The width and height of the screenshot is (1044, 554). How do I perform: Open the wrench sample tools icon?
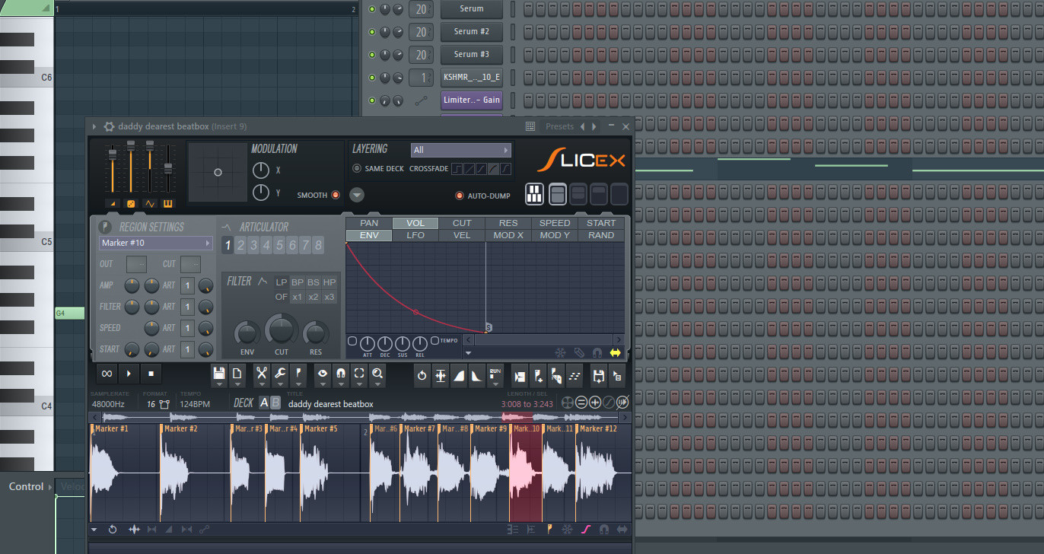[279, 374]
